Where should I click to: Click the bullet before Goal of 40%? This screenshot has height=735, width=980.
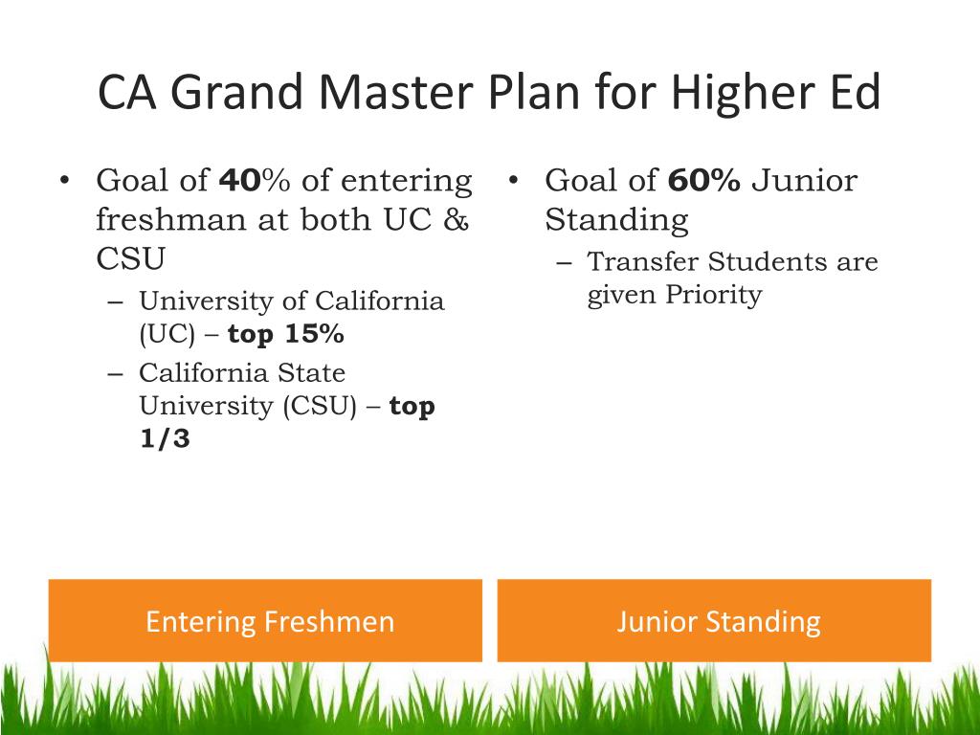click(64, 181)
